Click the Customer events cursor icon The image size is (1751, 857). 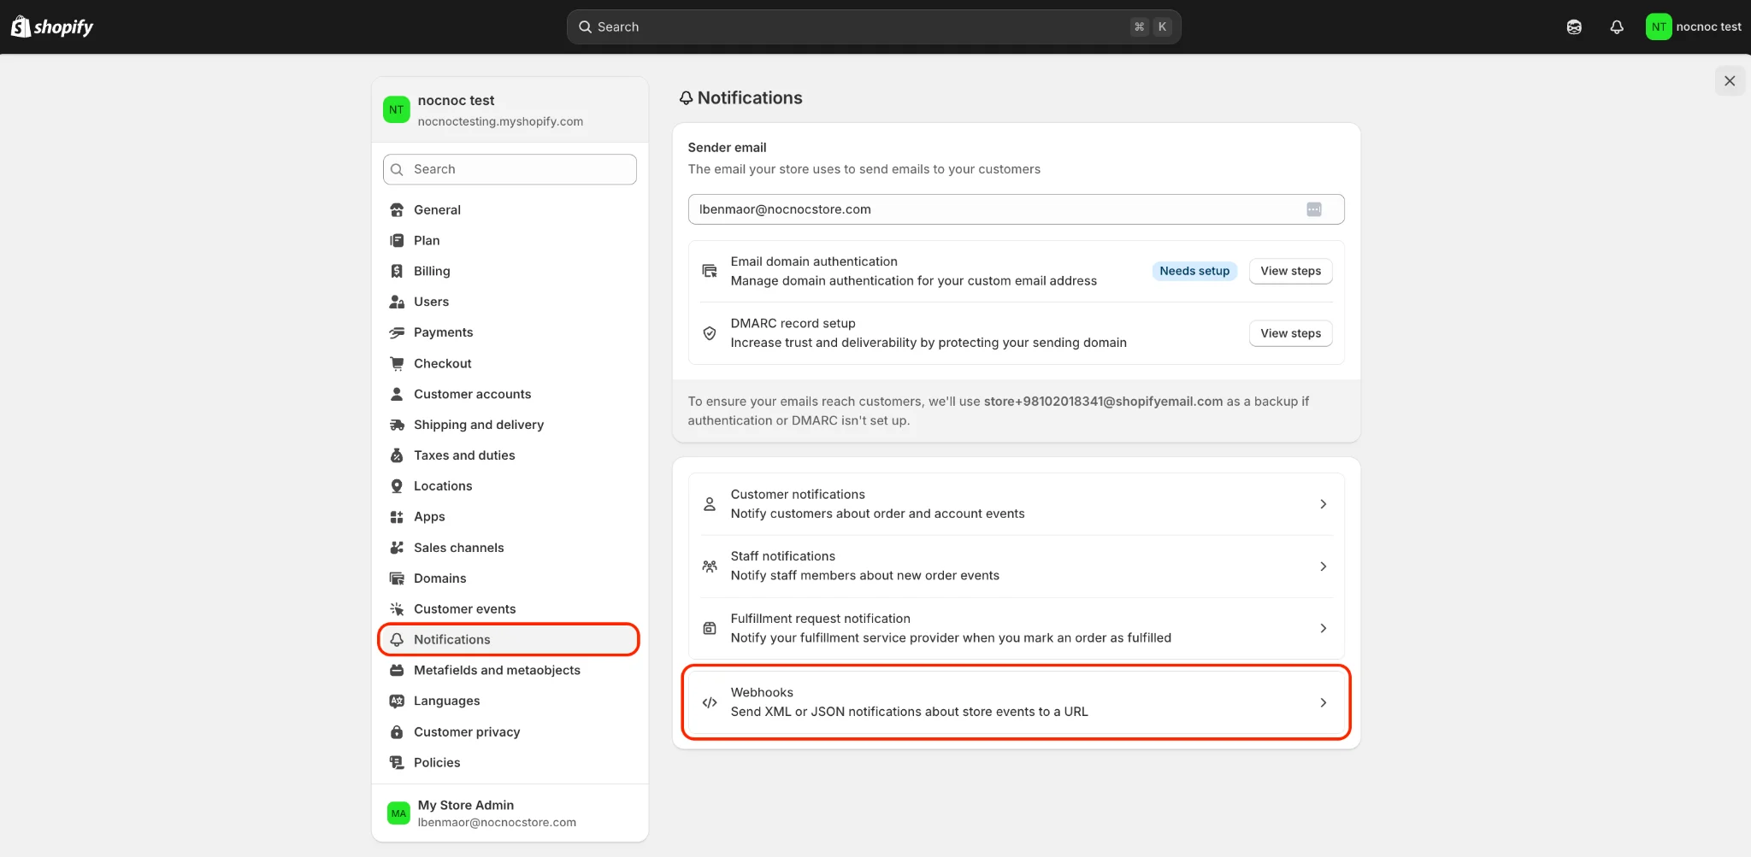397,609
